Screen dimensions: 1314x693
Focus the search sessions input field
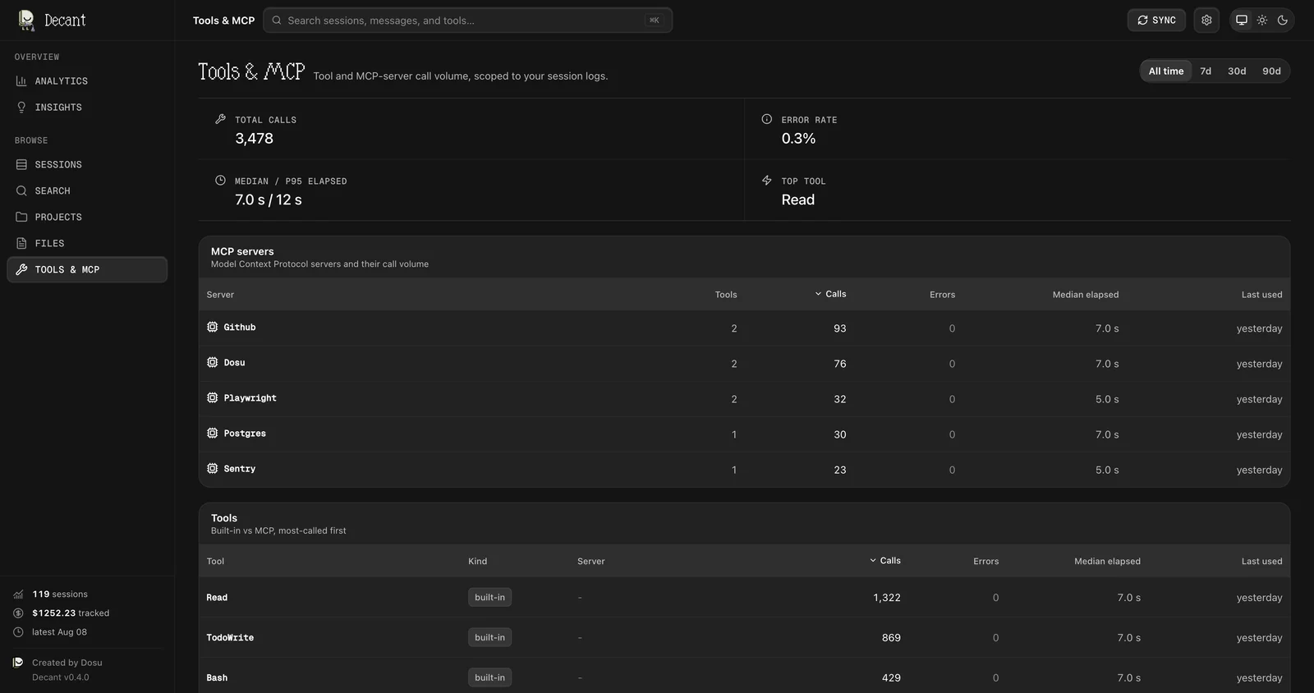click(x=467, y=21)
